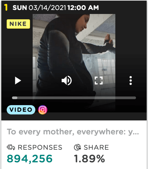Click the 12:00 AM post time
Image resolution: width=148 pixels, height=169 pixels.
click(x=83, y=8)
